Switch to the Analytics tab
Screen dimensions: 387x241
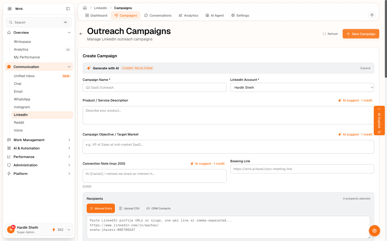tap(188, 16)
